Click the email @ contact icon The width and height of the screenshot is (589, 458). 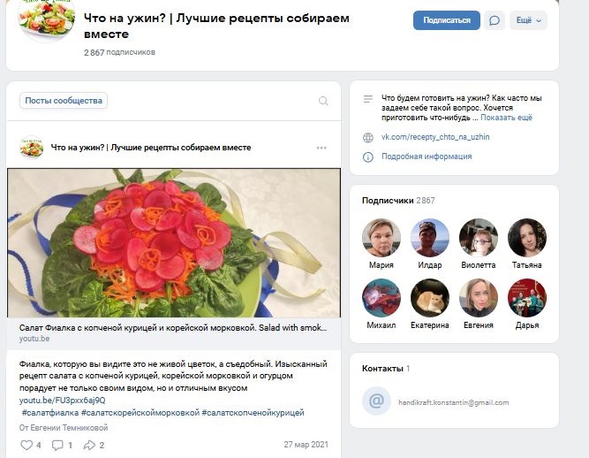click(376, 401)
